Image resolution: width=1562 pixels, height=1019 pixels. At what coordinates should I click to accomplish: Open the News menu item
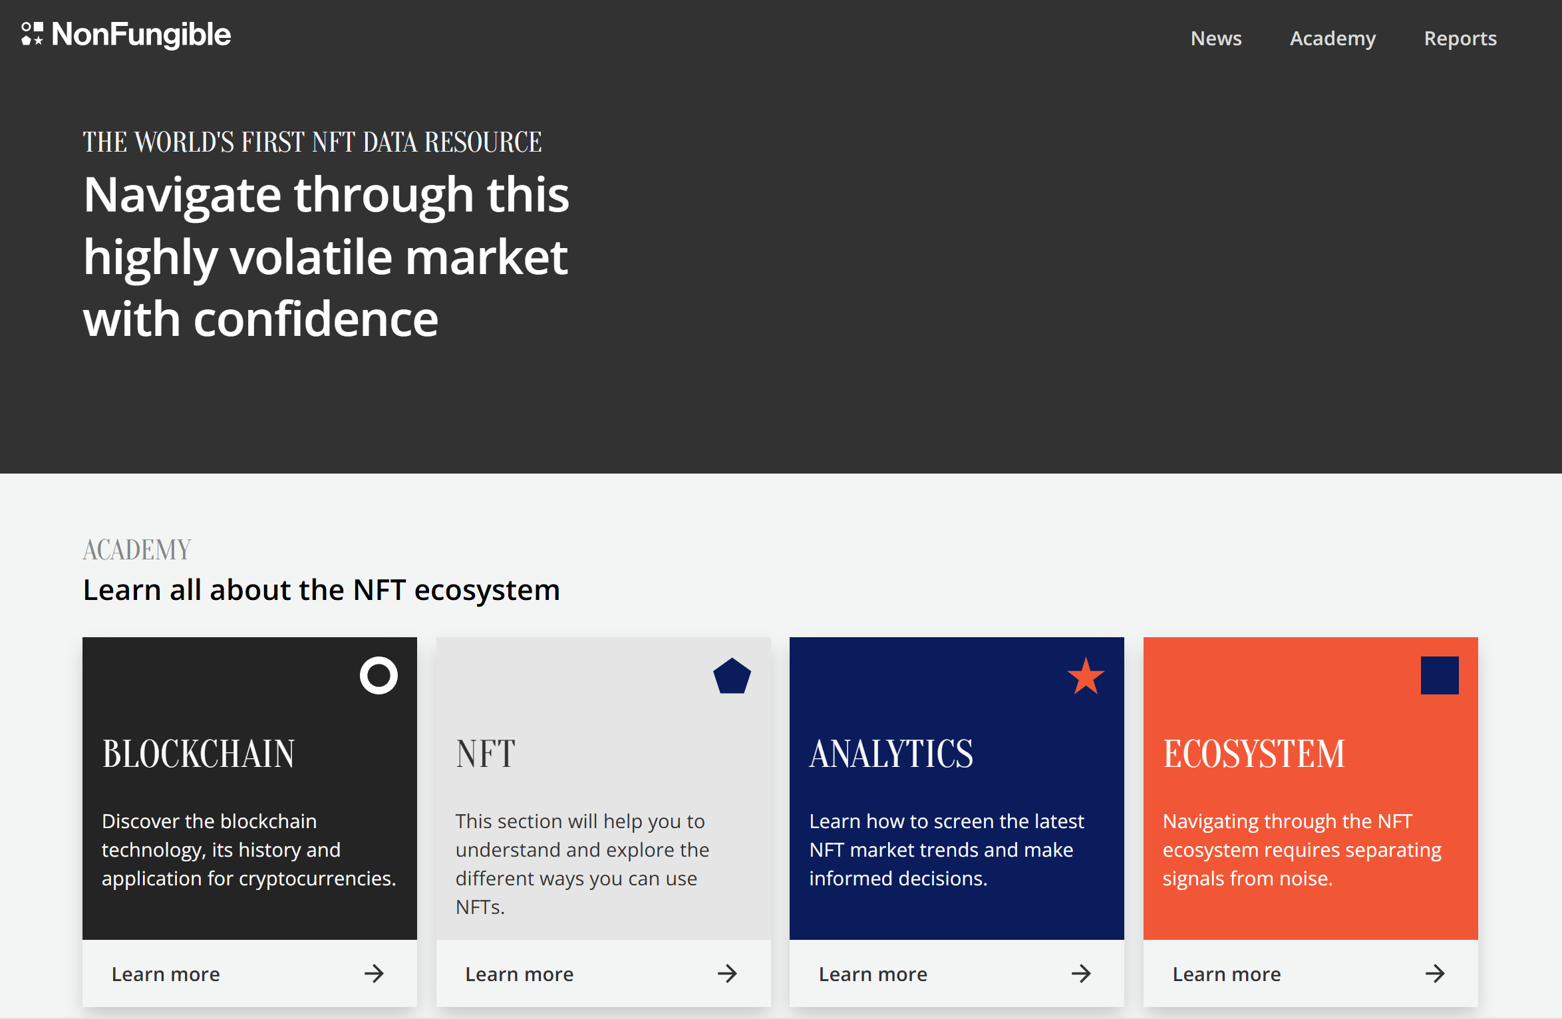tap(1216, 39)
